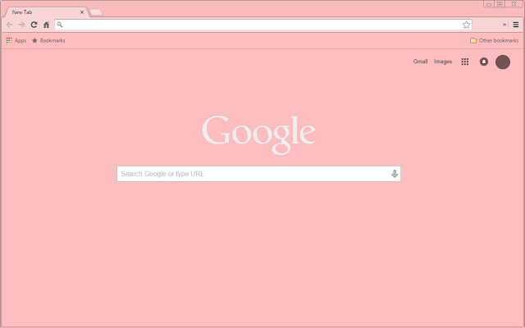Screen dimensions: 525x328
Task: Click the browser back arrow
Action: tap(9, 25)
